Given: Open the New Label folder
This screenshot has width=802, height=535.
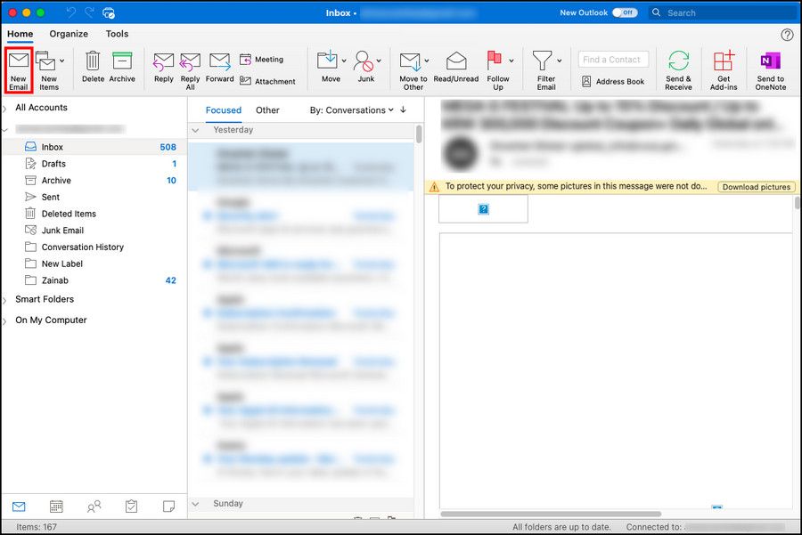Looking at the screenshot, I should [94, 263].
